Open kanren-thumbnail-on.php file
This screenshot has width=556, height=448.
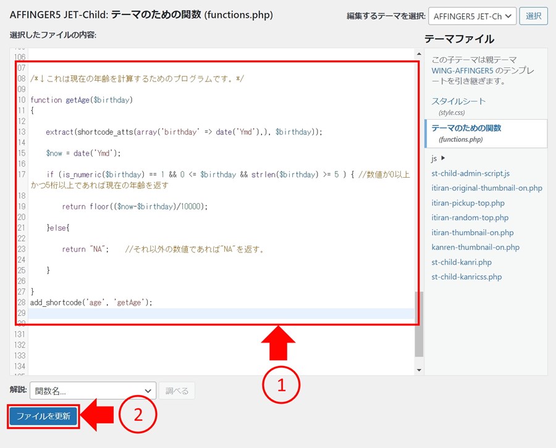pos(475,247)
